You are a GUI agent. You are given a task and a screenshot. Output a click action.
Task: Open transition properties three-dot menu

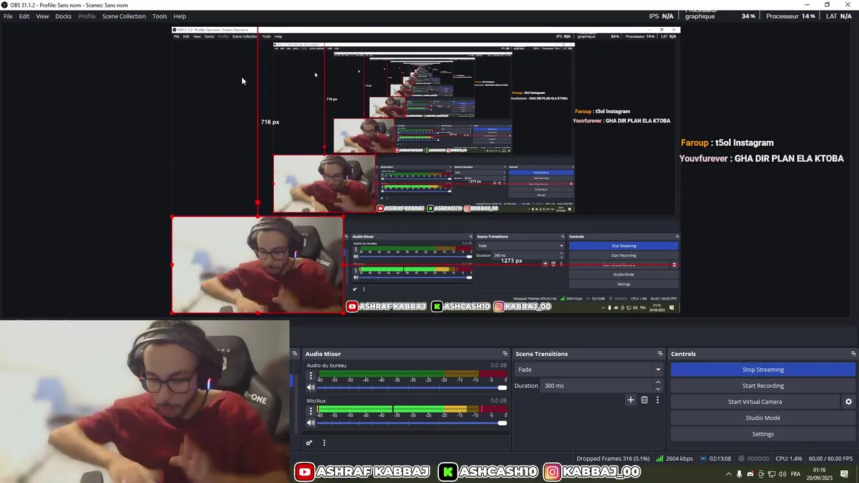coord(658,400)
